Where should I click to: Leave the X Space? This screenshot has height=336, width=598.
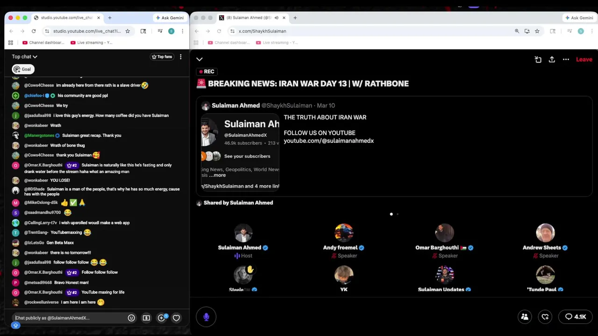584,59
